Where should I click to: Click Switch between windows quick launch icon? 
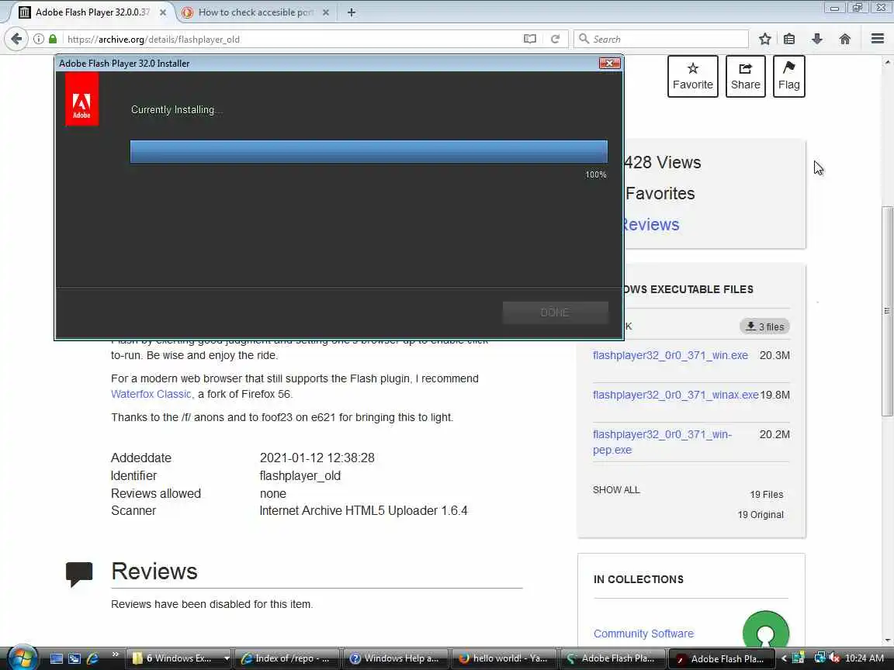coord(74,658)
